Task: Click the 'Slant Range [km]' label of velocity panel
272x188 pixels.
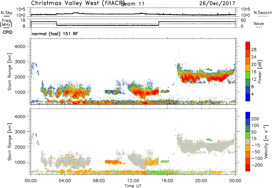Action: [10, 142]
